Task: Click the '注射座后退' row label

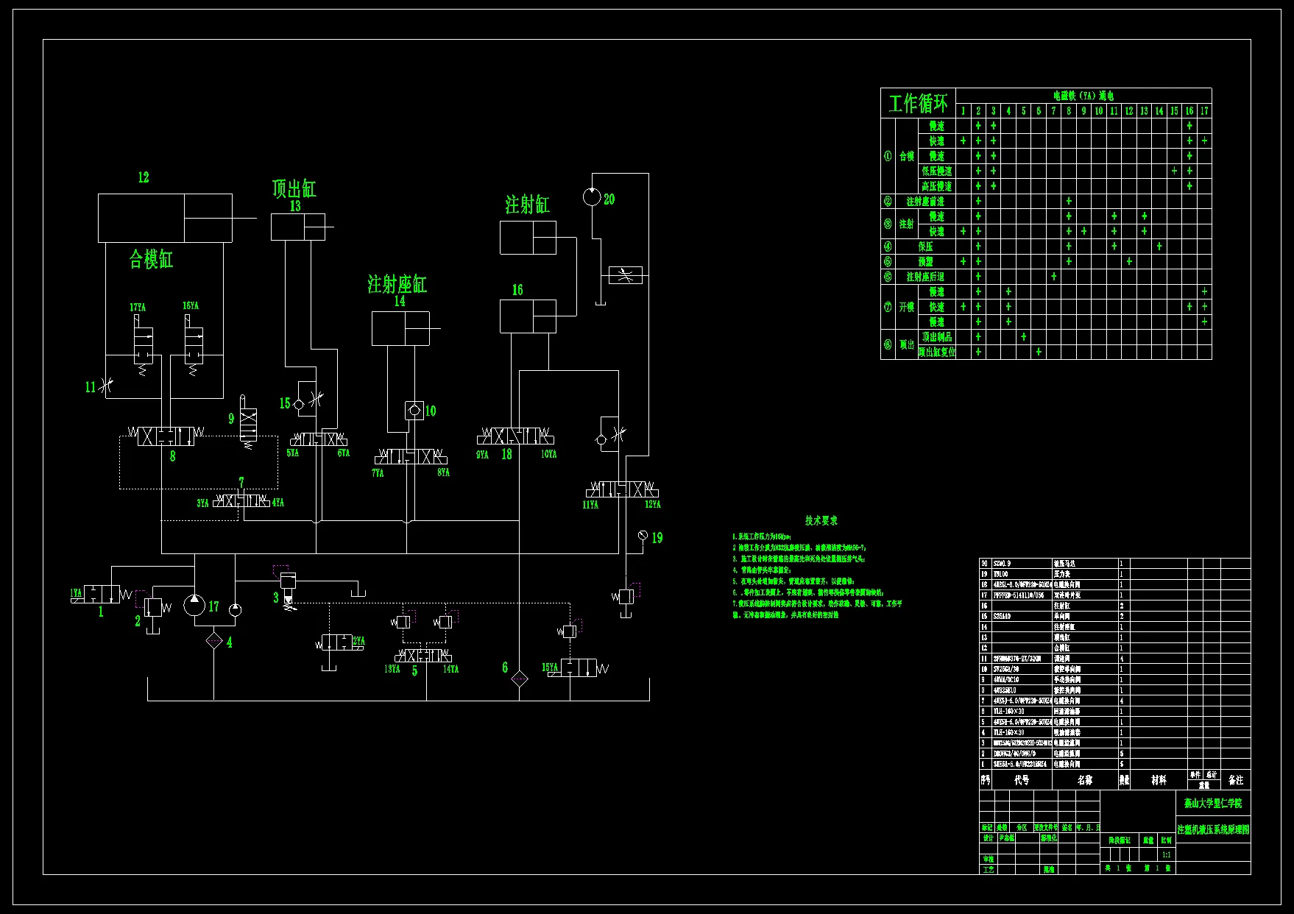Action: click(x=925, y=277)
